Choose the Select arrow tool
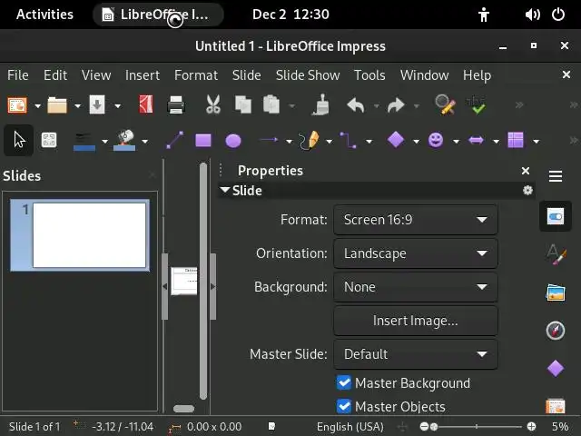The height and width of the screenshot is (436, 581). [18, 141]
